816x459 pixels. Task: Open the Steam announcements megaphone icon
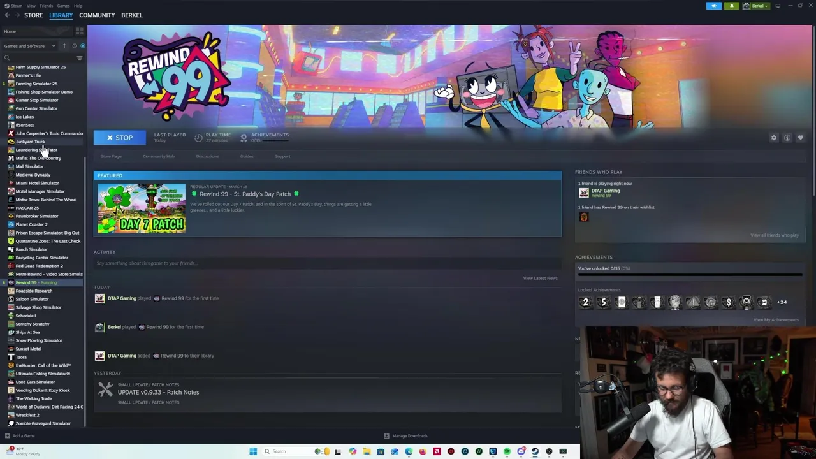point(714,6)
